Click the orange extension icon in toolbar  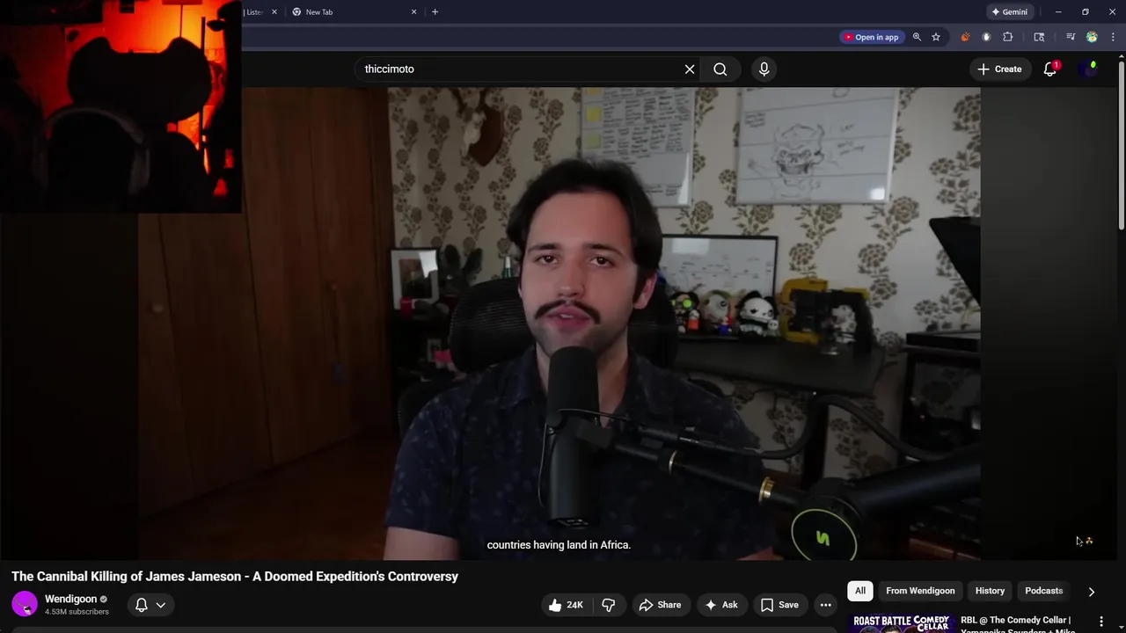coord(965,37)
